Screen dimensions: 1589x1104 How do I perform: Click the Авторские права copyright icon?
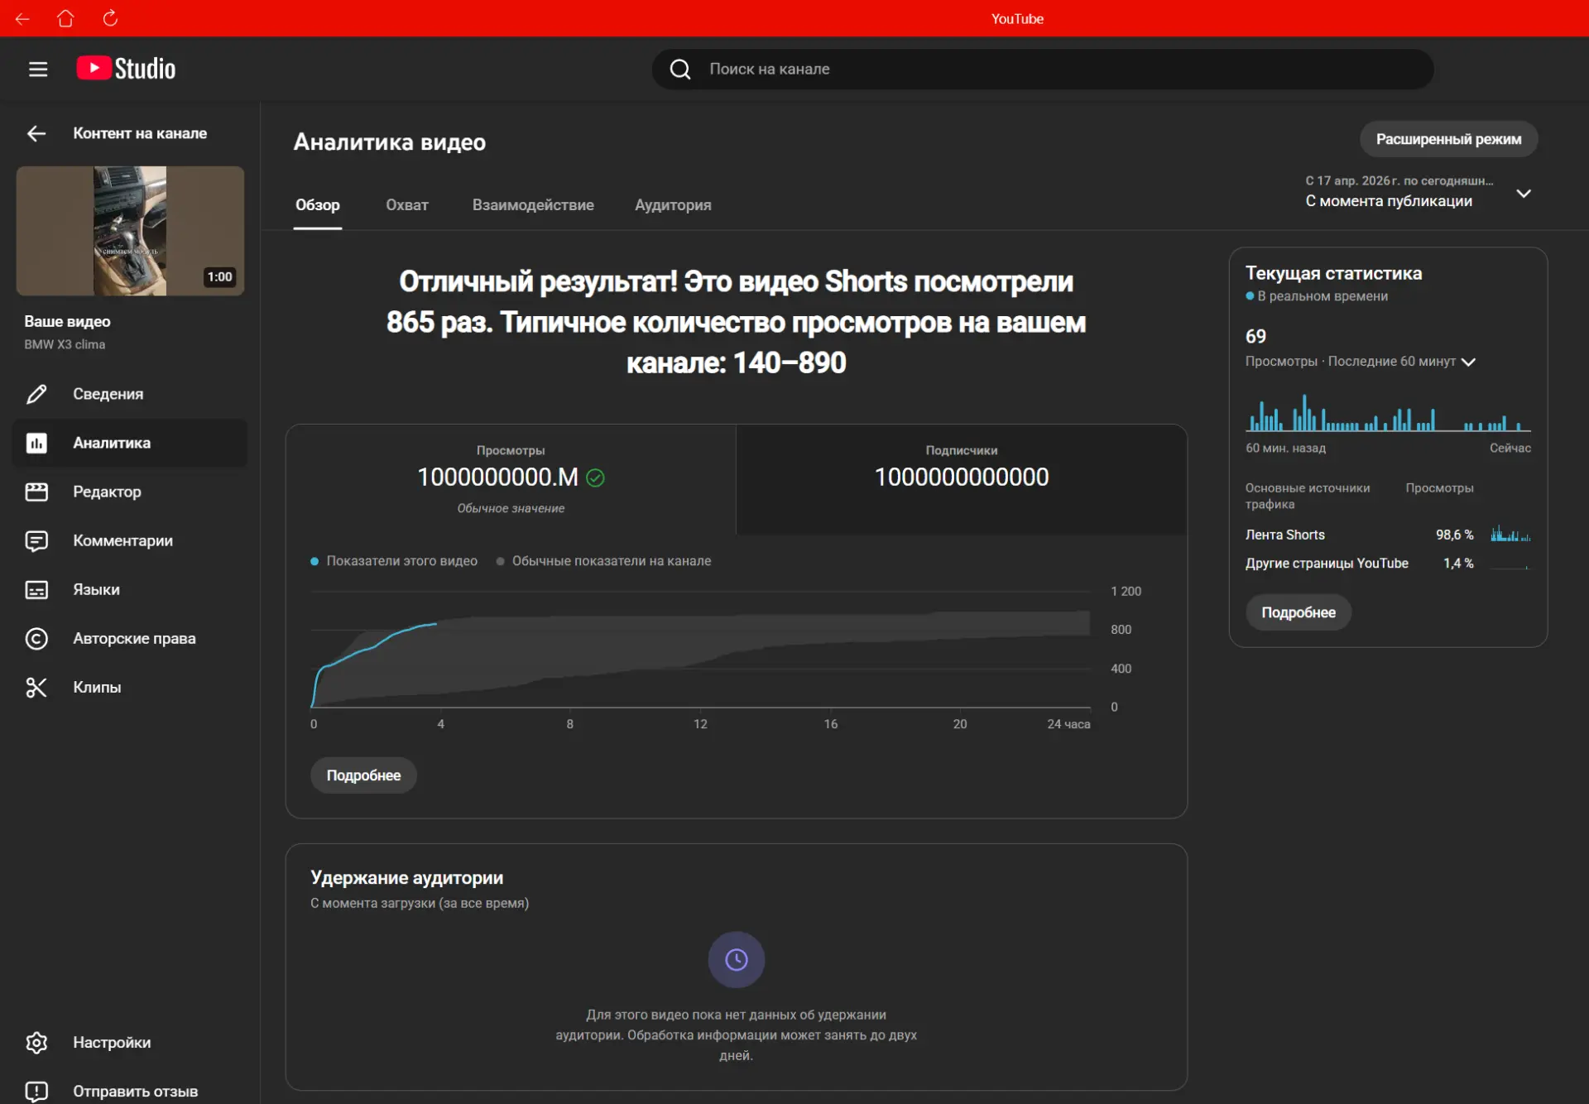point(36,638)
